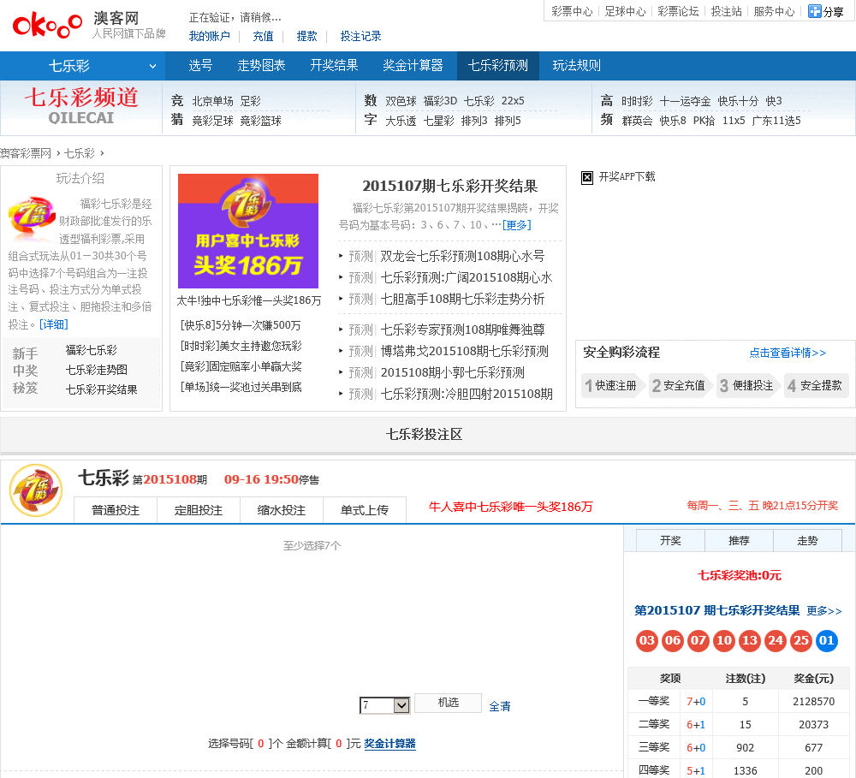
Task: Click the 7乐彩 logo in 玩法介绍 panel
Action: tap(32, 220)
